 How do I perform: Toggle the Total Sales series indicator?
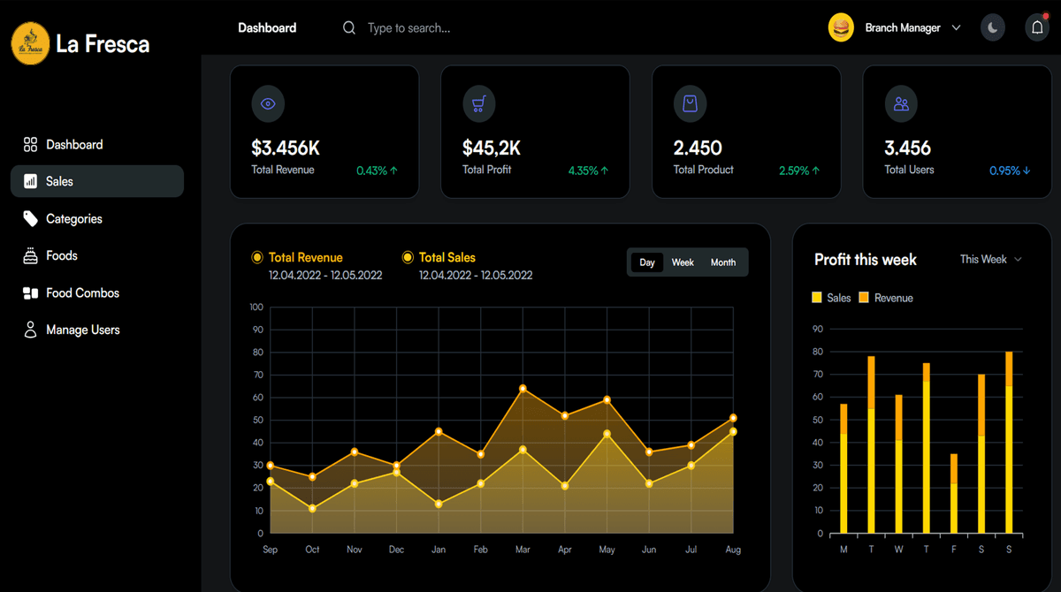(408, 257)
